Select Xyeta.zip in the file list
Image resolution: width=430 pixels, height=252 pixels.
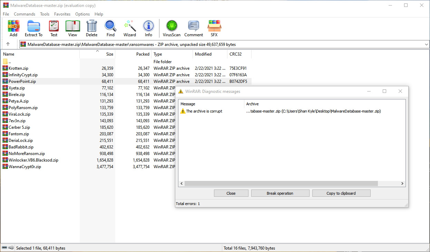[x=17, y=88]
